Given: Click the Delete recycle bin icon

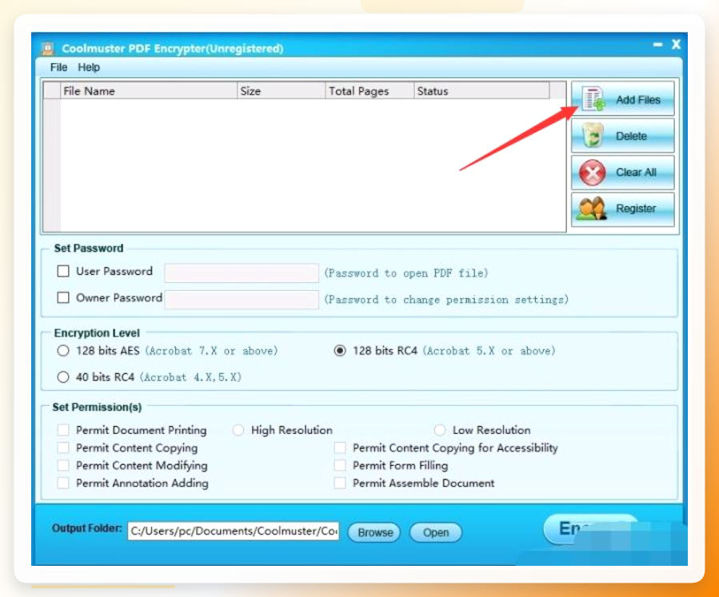Looking at the screenshot, I should click(x=593, y=136).
